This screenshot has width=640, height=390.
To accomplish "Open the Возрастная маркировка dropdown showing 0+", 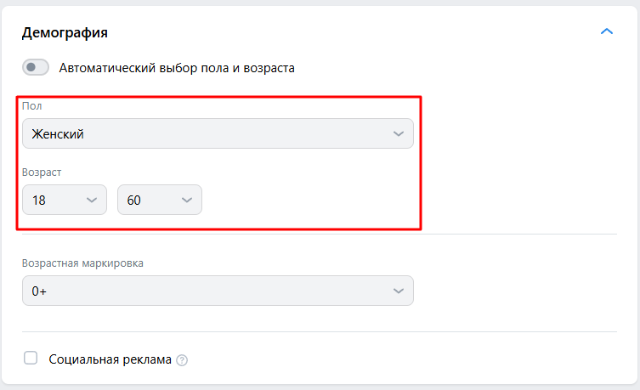I will pyautogui.click(x=218, y=291).
